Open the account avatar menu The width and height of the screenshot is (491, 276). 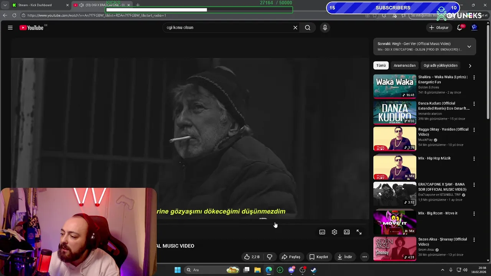click(475, 28)
